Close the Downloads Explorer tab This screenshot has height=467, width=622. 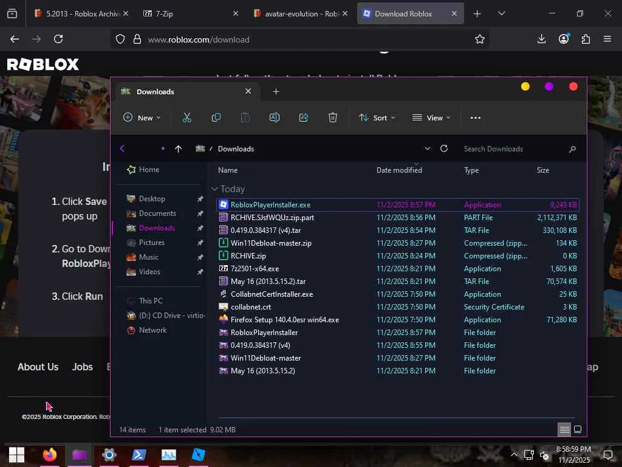coord(248,91)
